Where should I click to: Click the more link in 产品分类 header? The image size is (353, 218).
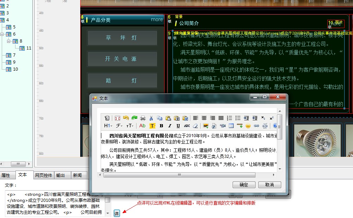click(x=157, y=20)
